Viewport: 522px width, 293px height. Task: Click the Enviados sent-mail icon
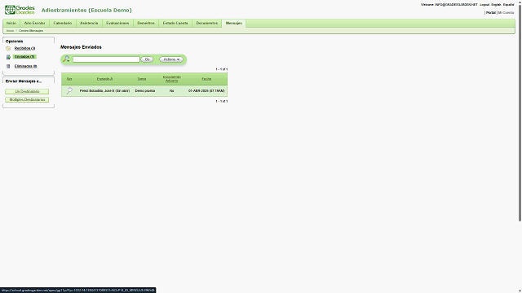[8, 57]
